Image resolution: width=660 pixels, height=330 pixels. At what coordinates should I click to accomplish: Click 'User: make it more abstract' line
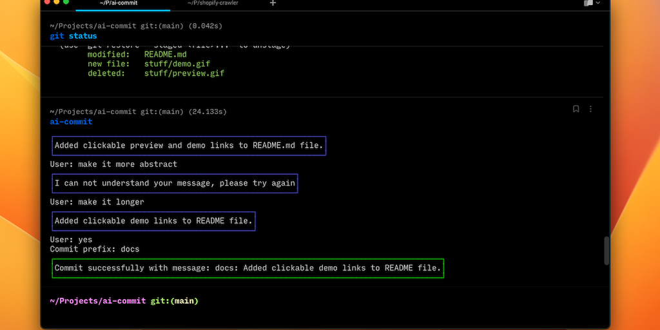click(x=113, y=164)
